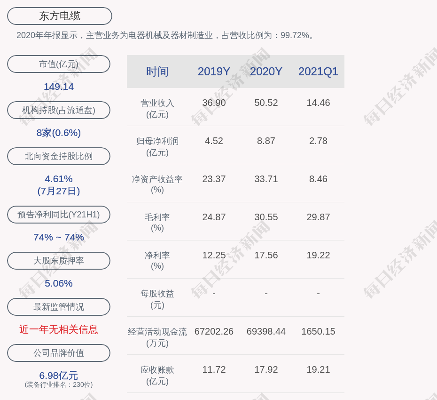
Task: Click the 经营活动现金流 row label
Action: tap(157, 337)
